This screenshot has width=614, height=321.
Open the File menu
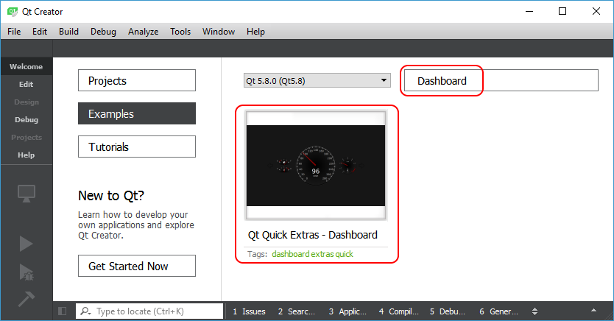[14, 32]
